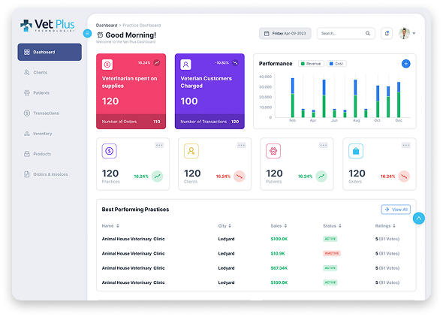Image resolution: width=443 pixels, height=317 pixels.
Task: Open the three-dot menu on Clients card
Action: point(241,145)
